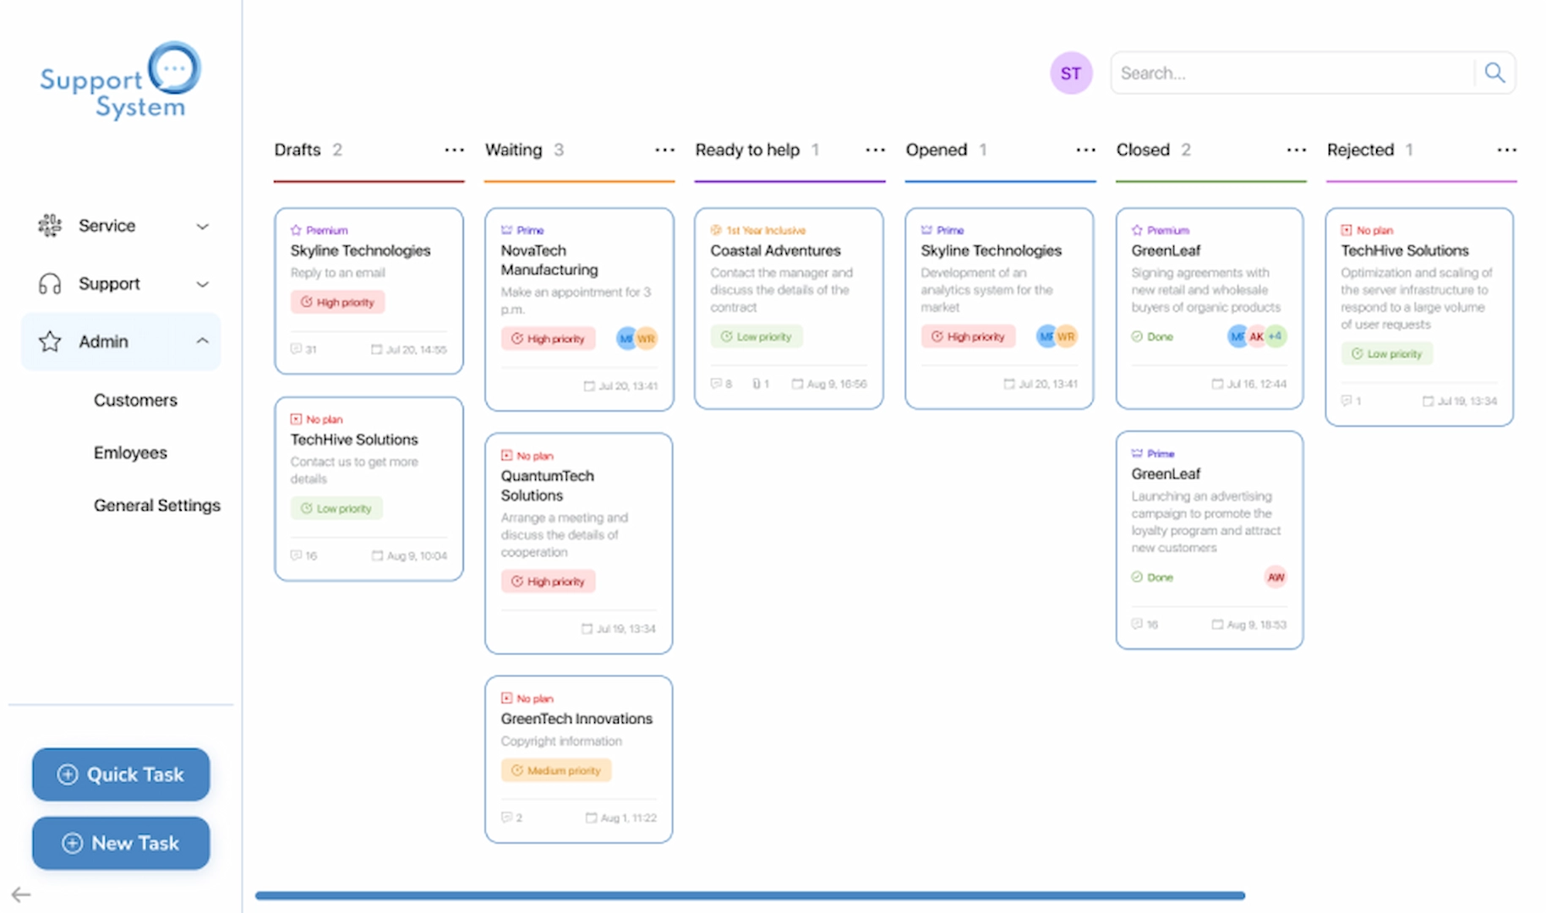Select the Admin sidebar item

pos(121,342)
